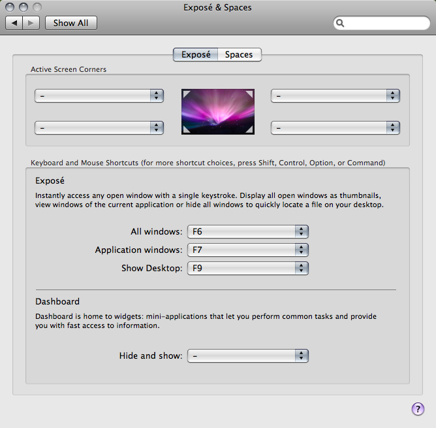This screenshot has width=436, height=428.
Task: Open the top-right screen corner dropdown
Action: coord(335,96)
